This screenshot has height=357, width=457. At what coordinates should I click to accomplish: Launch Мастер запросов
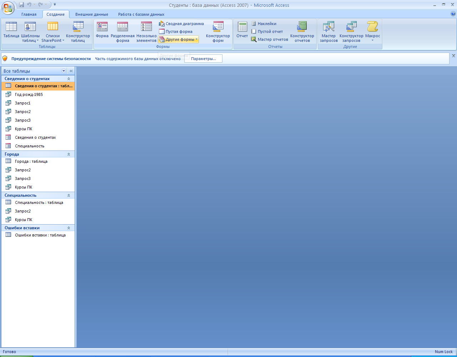pos(328,31)
